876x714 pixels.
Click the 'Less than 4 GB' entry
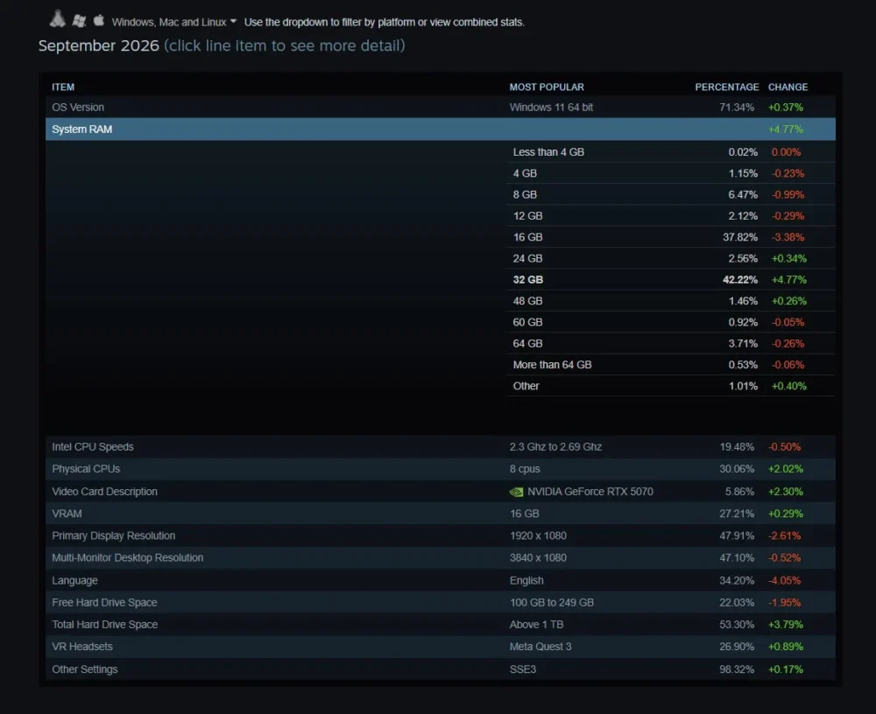(548, 152)
